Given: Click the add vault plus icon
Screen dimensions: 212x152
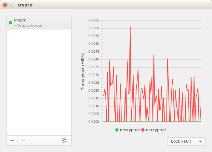Looking at the screenshot, I should tap(12, 141).
